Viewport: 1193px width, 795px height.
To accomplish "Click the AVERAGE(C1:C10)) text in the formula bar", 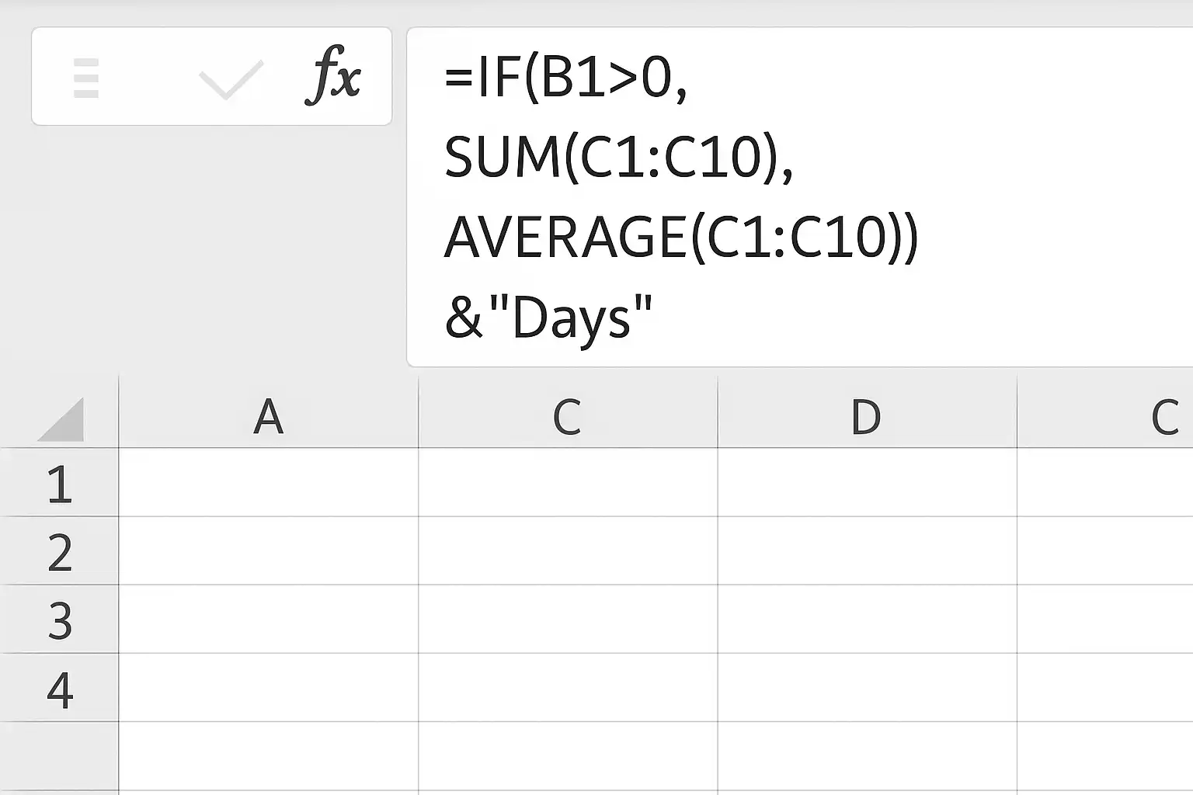I will (x=681, y=237).
